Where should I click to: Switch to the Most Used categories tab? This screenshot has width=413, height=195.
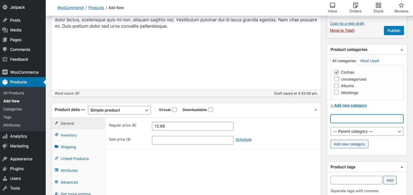point(369,61)
